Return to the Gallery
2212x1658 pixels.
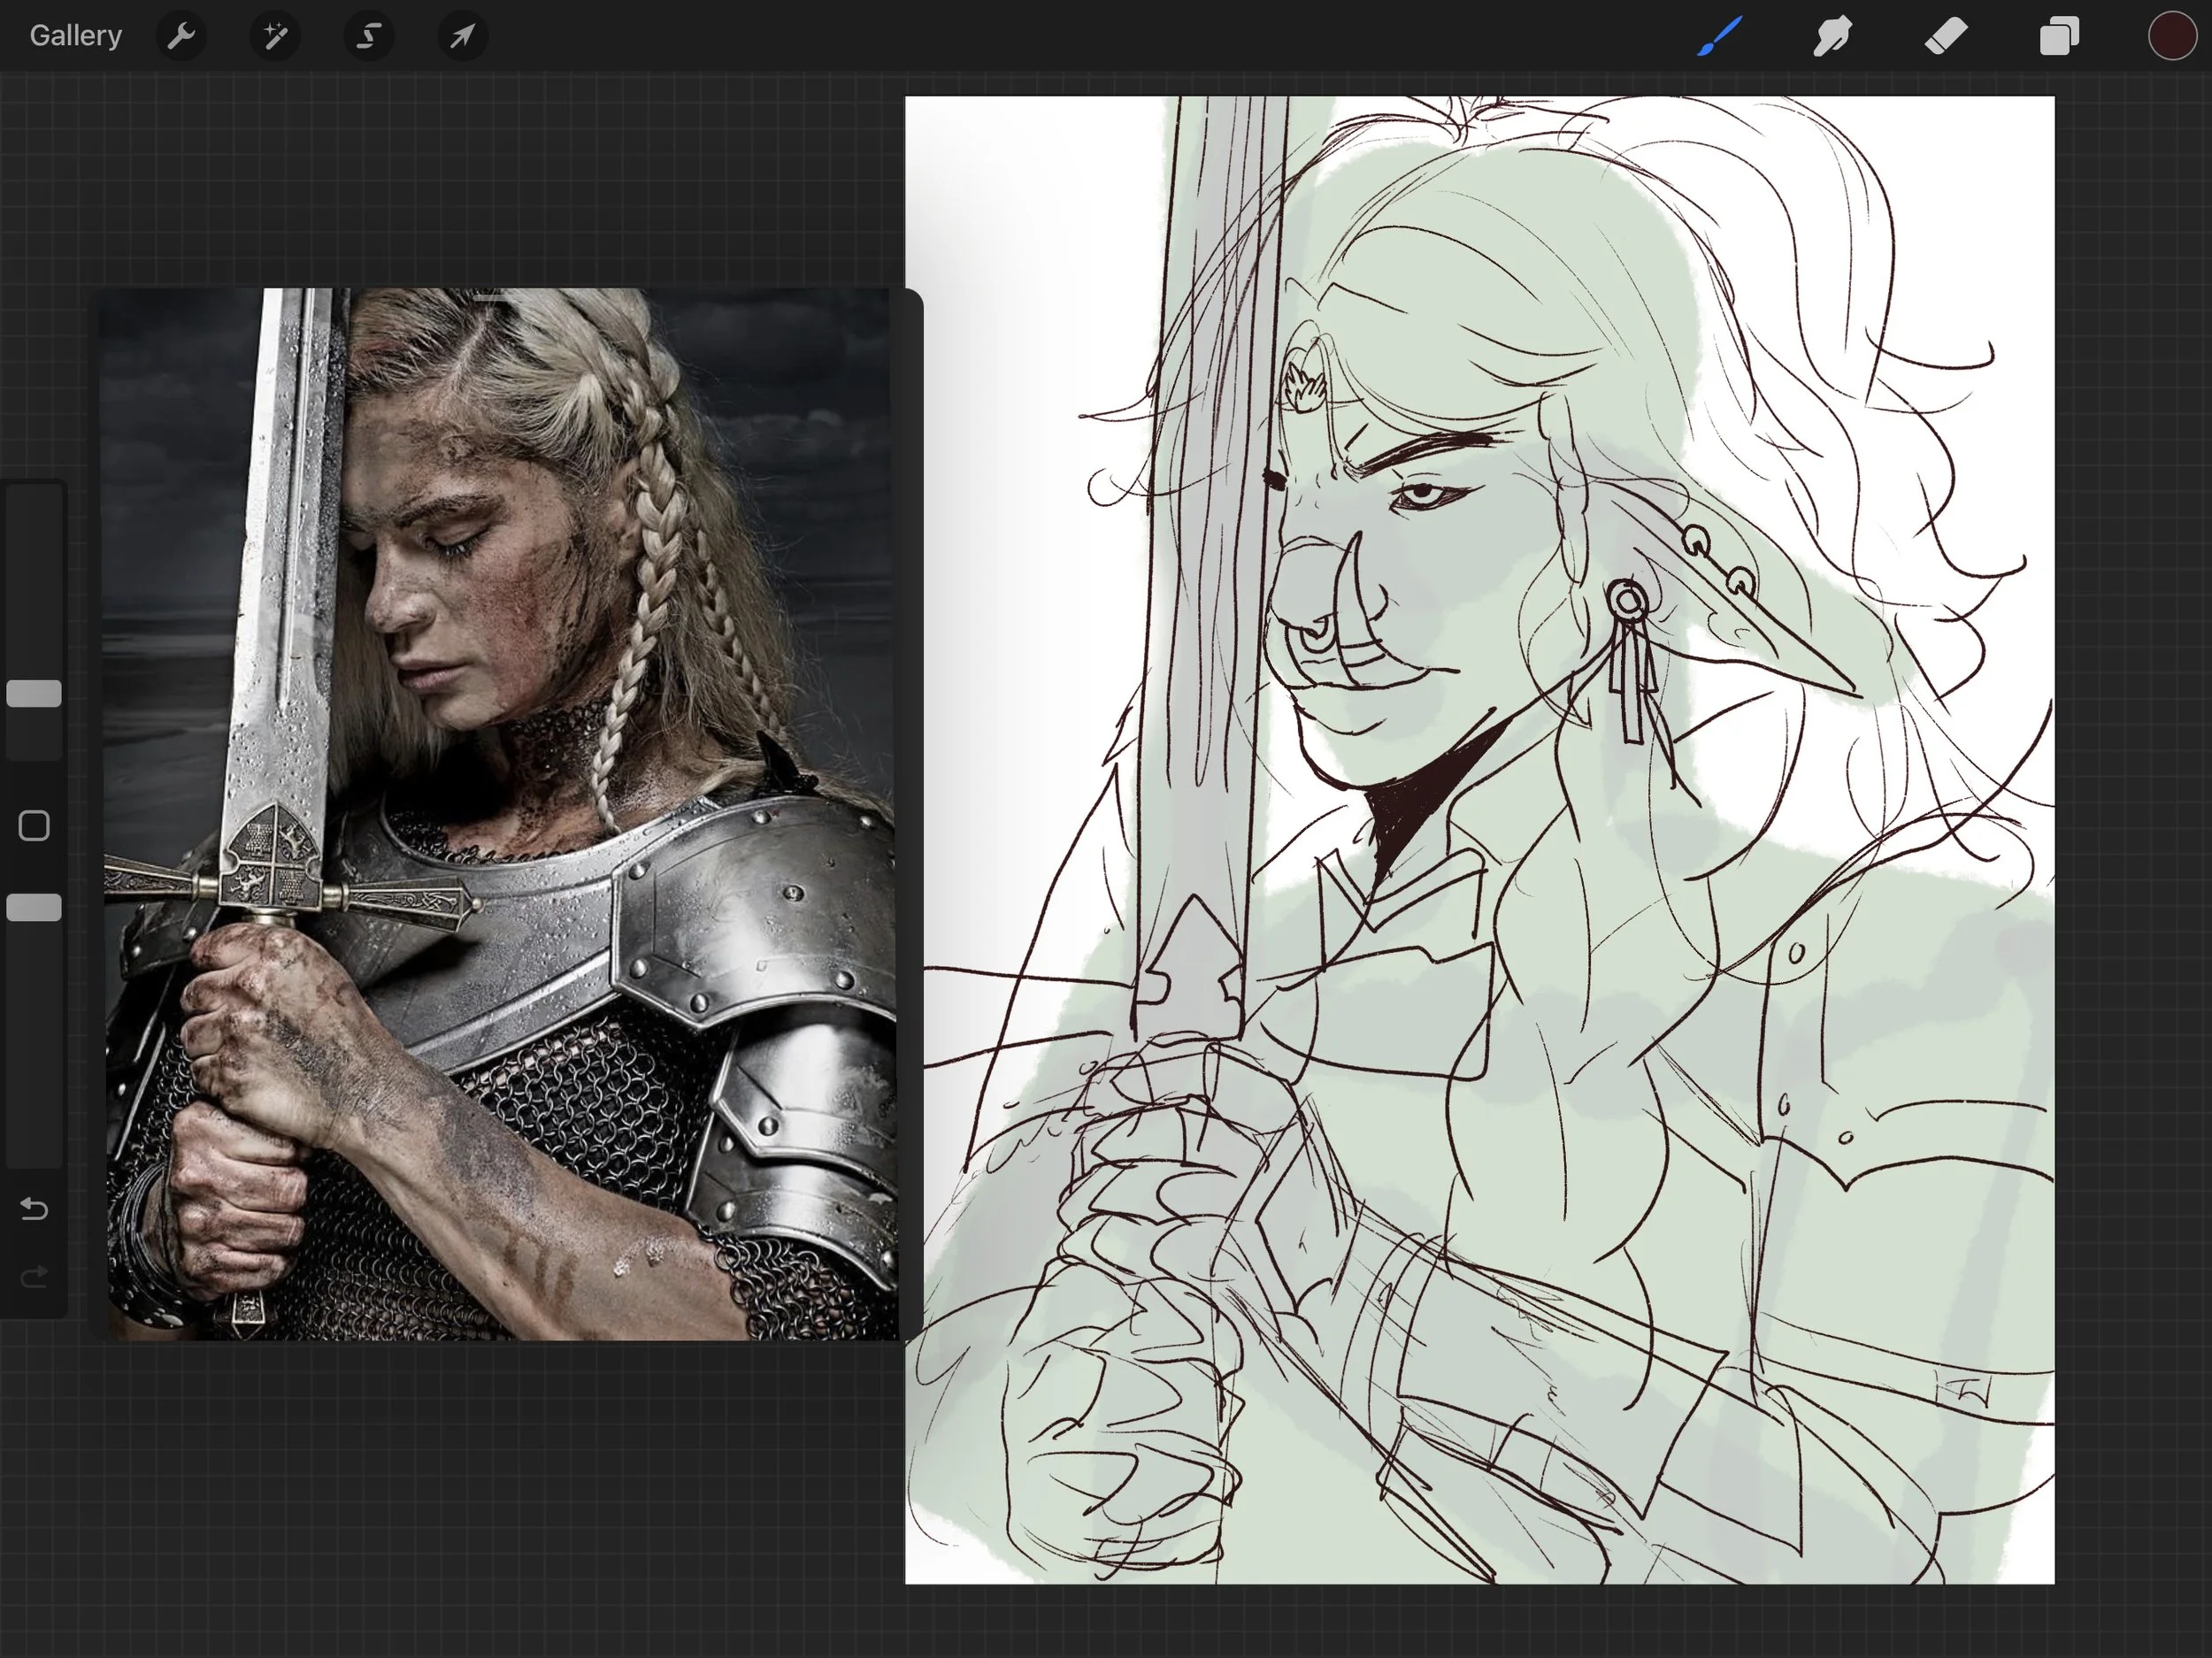(x=75, y=36)
